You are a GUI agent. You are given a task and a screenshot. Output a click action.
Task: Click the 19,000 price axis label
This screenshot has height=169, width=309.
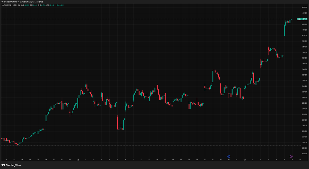pos(304,154)
